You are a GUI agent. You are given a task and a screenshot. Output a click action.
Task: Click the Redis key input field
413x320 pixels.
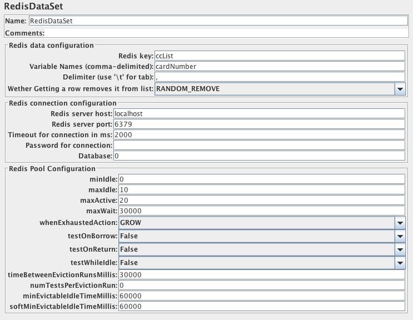point(280,56)
